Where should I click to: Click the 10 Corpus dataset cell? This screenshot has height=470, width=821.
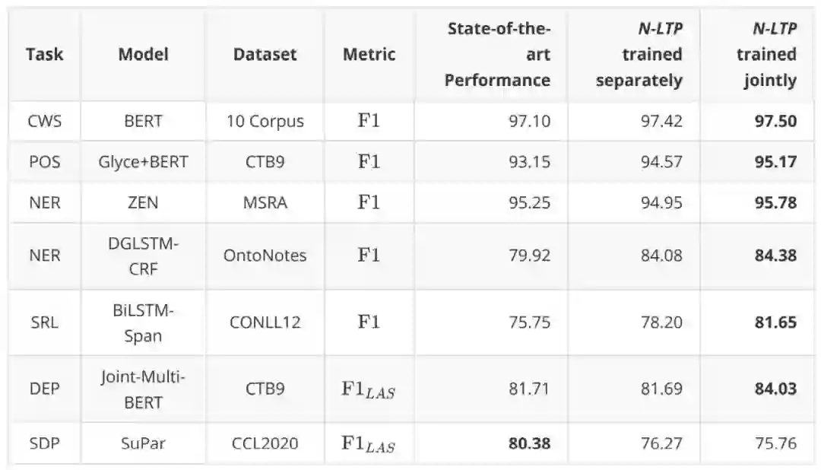tap(265, 121)
